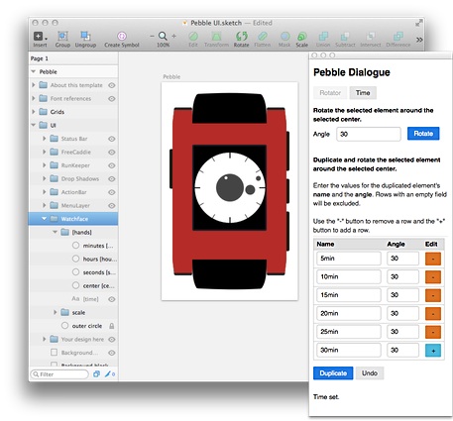The width and height of the screenshot is (453, 421).
Task: Collapse the Watchface folder
Action: click(44, 219)
